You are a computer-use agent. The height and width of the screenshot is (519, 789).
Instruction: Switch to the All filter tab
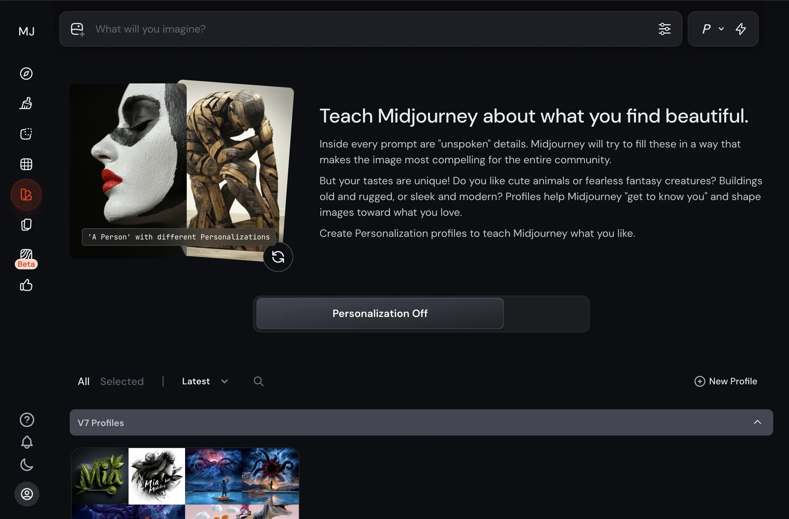(x=84, y=381)
